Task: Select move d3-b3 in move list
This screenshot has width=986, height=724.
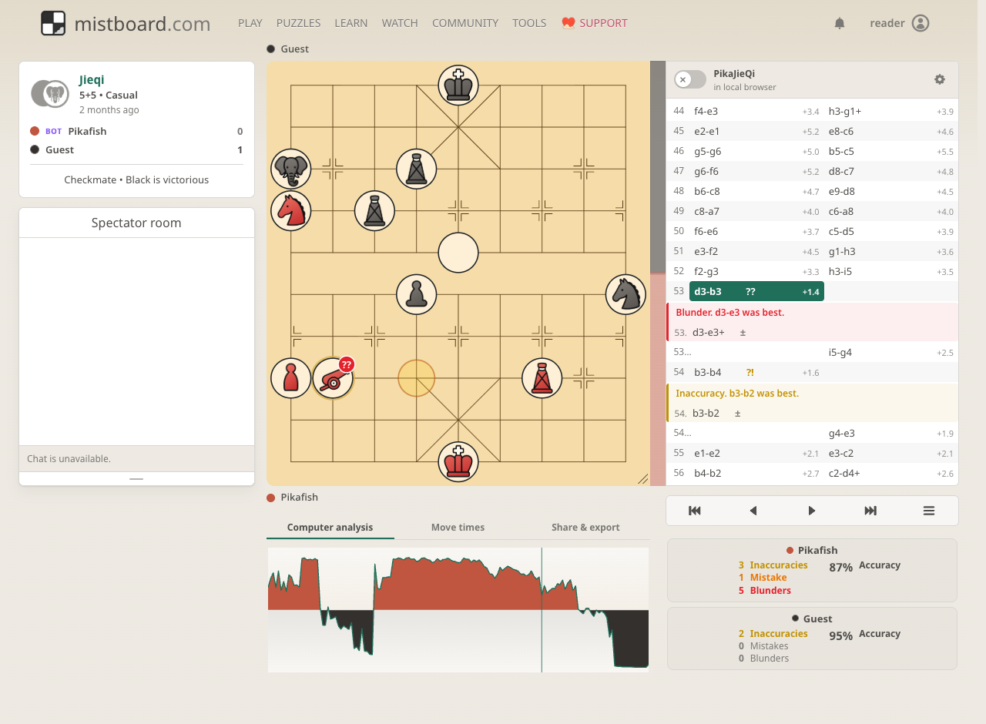Action: pyautogui.click(x=756, y=292)
